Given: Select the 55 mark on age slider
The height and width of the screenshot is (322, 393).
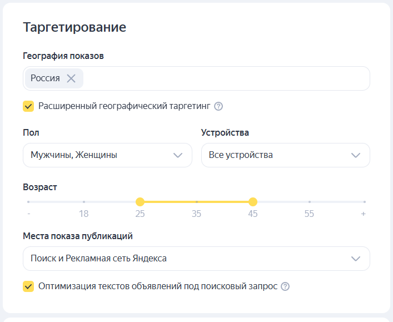Looking at the screenshot, I should (x=309, y=202).
